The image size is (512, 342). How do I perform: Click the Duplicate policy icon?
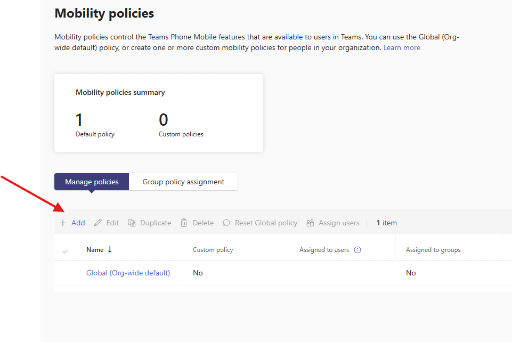click(x=132, y=223)
